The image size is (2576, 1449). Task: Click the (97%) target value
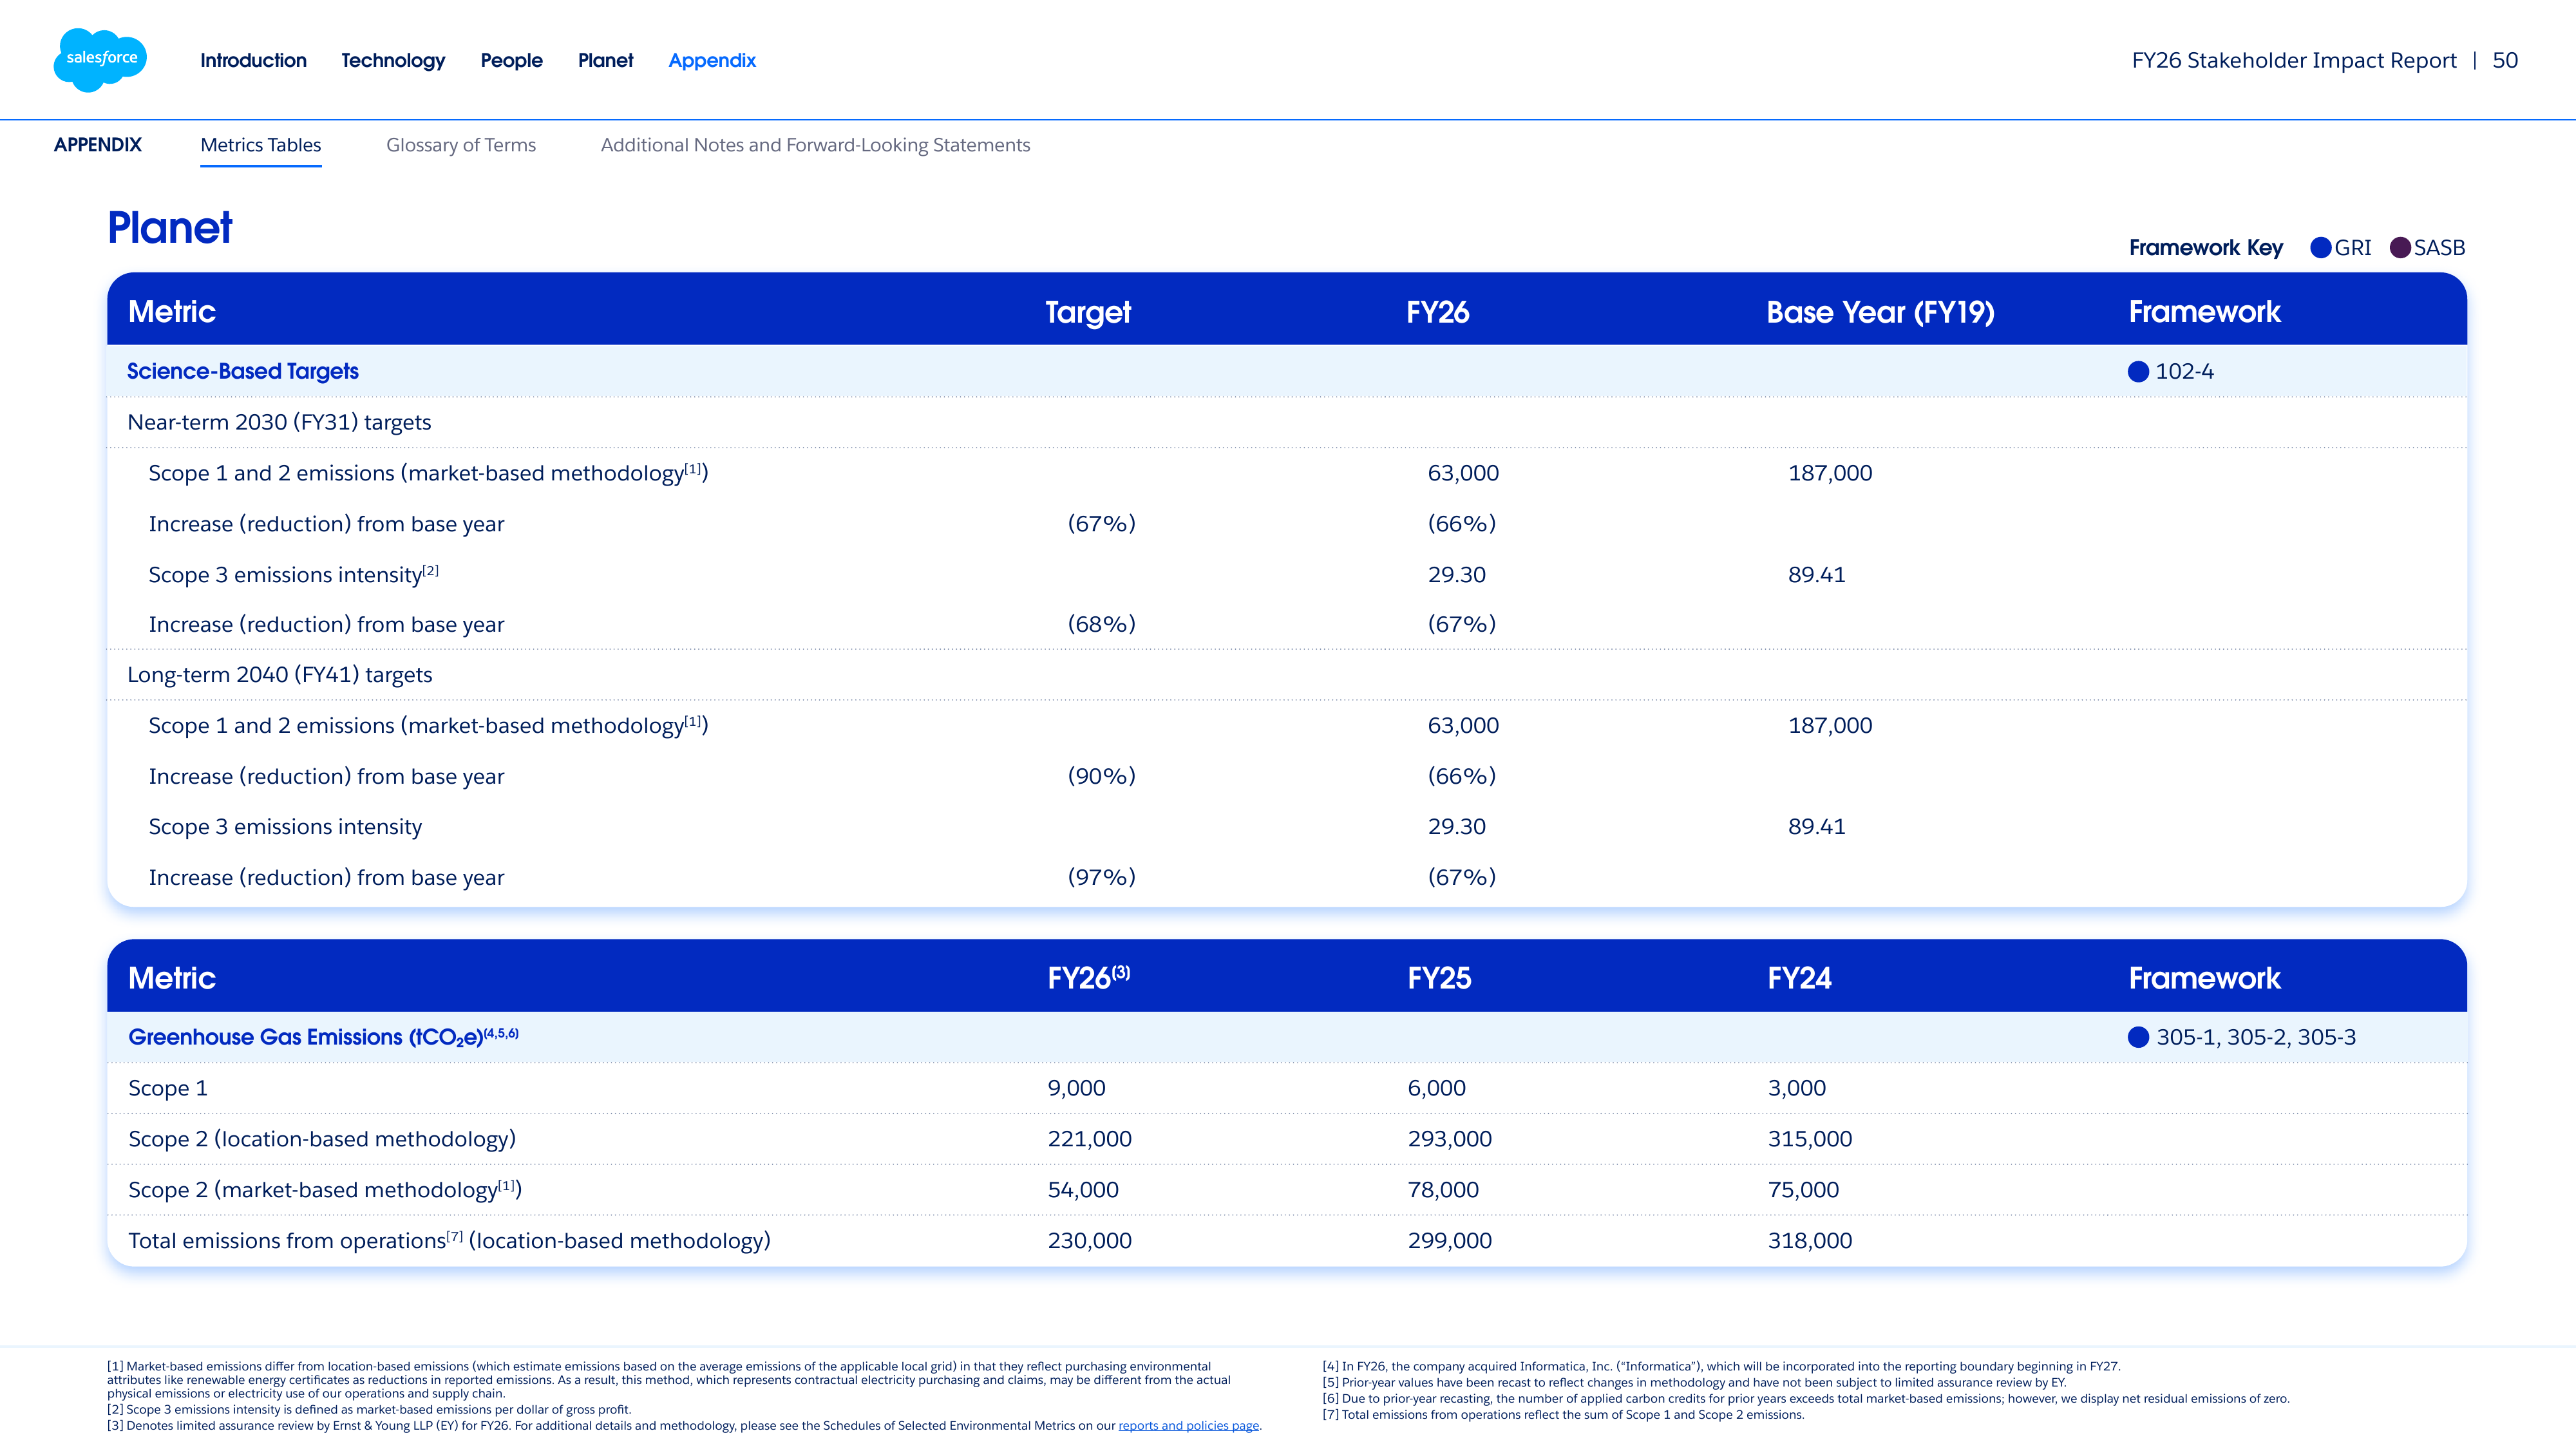click(x=1101, y=877)
